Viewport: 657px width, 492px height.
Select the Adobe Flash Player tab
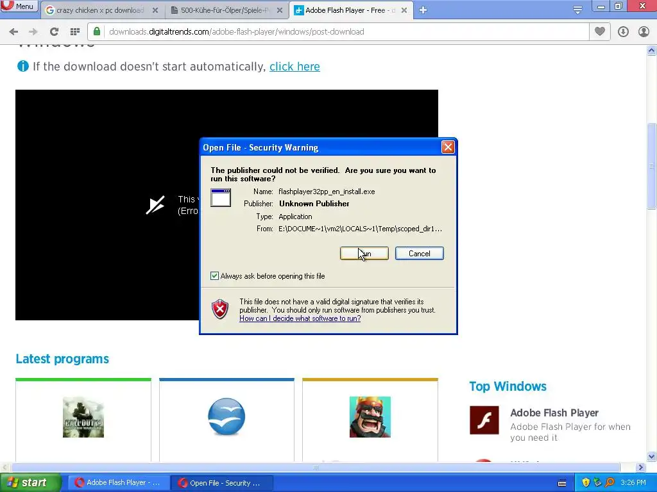[x=349, y=10]
